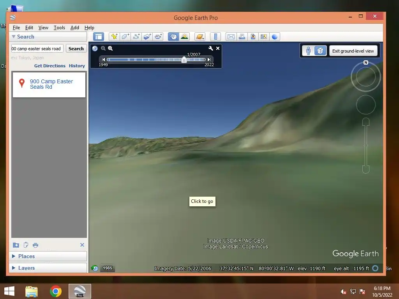399x299 pixels.
Task: Click the network tray icon
Action: (x=353, y=292)
